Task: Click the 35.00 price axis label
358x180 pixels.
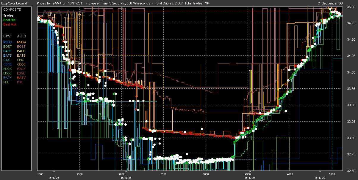Action: [x=351, y=7]
